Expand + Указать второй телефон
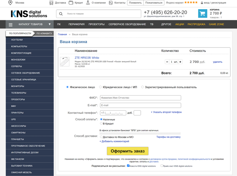The image size is (237, 176). [x=166, y=112]
